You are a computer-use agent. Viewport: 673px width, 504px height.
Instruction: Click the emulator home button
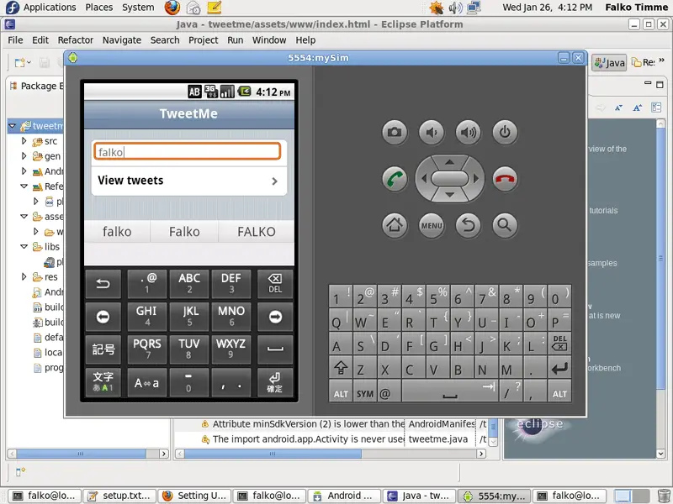[395, 225]
